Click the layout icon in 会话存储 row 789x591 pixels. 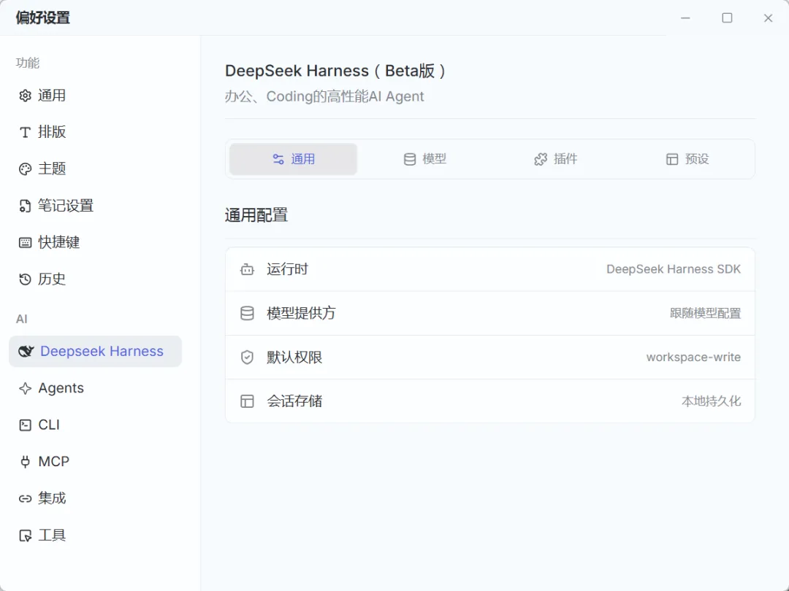click(x=247, y=401)
